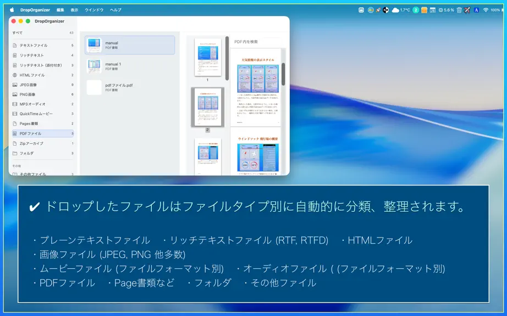The width and height of the screenshot is (507, 316).
Task: Open the ウインドウ menu
Action: [94, 10]
